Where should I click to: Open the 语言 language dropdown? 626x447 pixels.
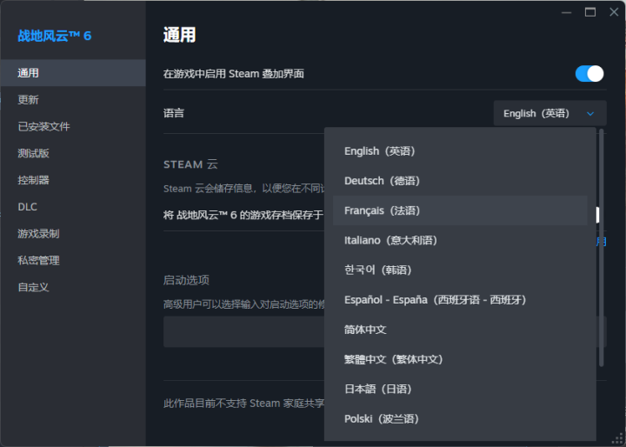549,113
